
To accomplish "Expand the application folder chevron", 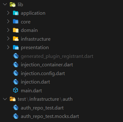I will coord(8,13).
